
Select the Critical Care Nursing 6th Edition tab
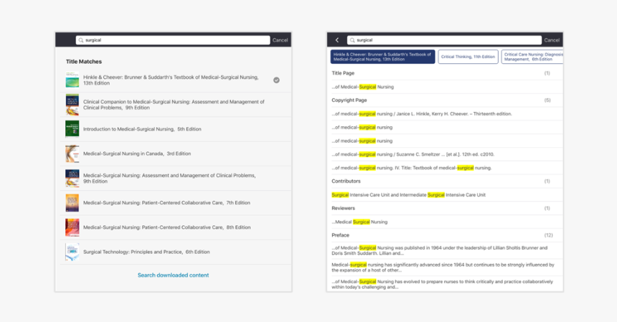tap(532, 57)
